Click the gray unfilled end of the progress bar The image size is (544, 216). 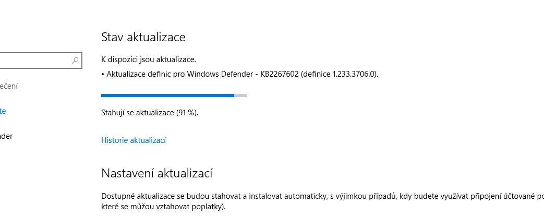click(x=241, y=95)
